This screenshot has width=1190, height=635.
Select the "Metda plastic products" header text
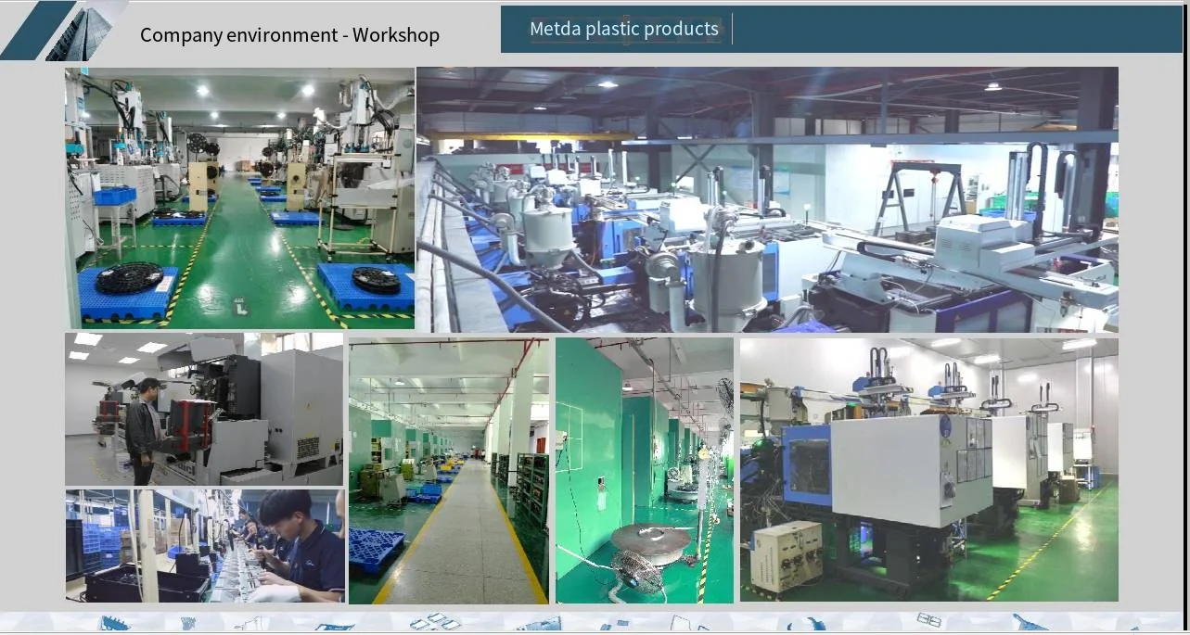(x=624, y=29)
